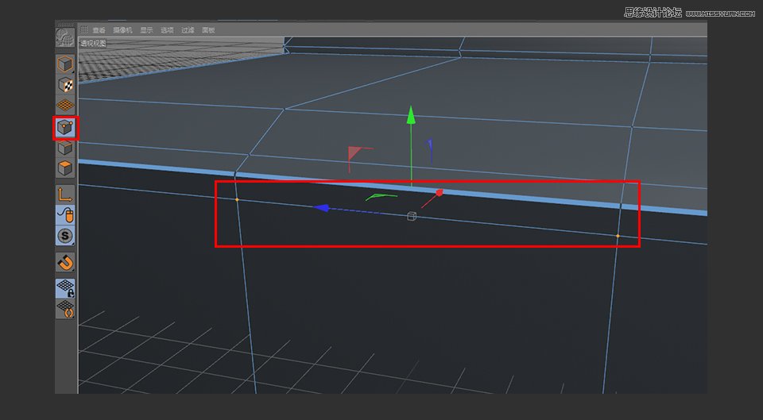Viewport: 763px width, 420px height.
Task: Switch to Edges mode cube icon
Action: (65, 148)
